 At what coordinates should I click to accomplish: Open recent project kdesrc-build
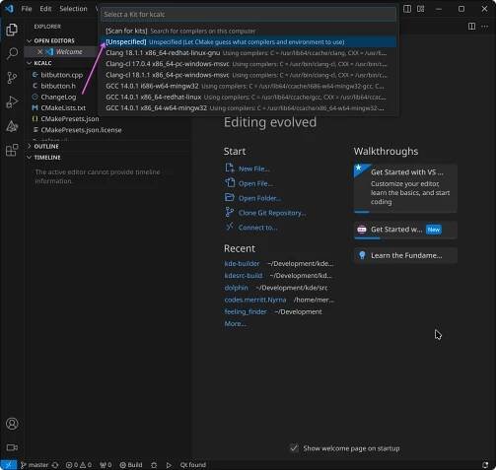coord(244,275)
